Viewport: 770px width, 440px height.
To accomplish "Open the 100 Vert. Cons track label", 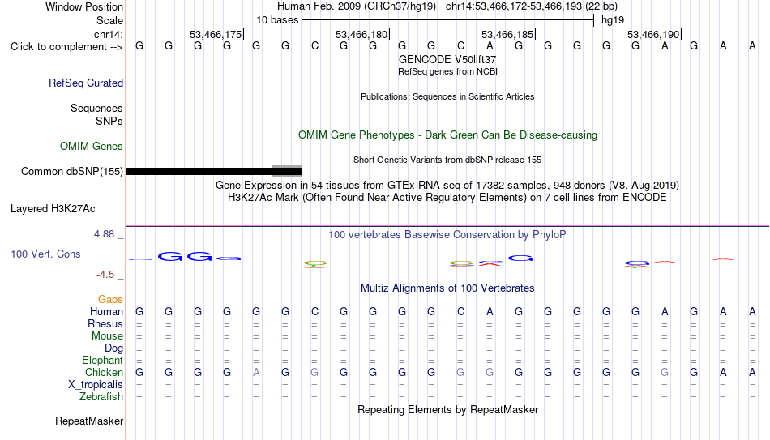I will [45, 254].
